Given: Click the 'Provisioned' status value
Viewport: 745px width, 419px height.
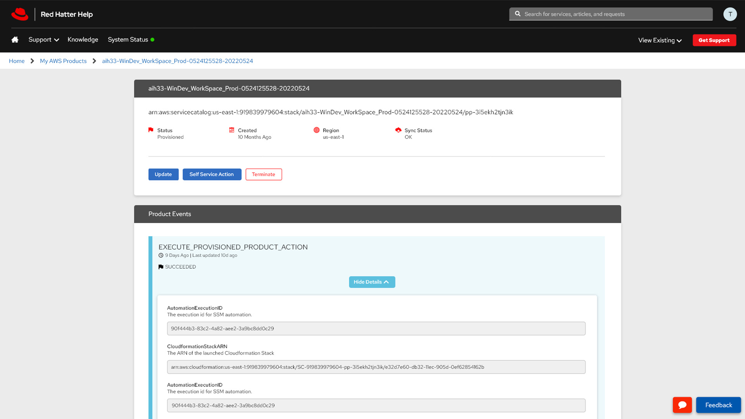Looking at the screenshot, I should coord(170,137).
